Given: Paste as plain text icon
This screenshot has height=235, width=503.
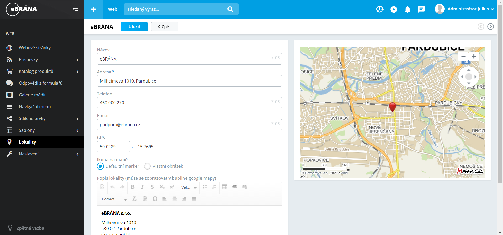Looking at the screenshot, I should pyautogui.click(x=145, y=199).
